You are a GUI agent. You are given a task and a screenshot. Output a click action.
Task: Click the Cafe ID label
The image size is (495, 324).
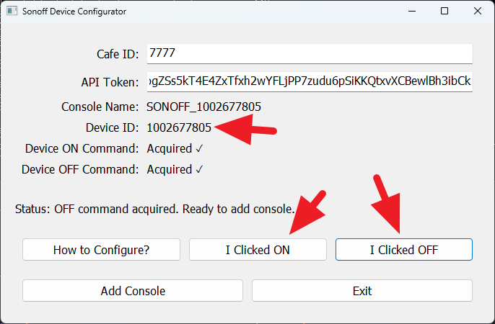pos(118,54)
